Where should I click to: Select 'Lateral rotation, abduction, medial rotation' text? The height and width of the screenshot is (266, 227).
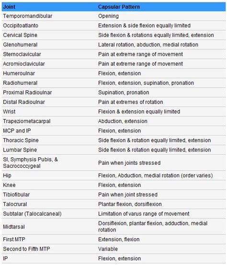coord(148,45)
